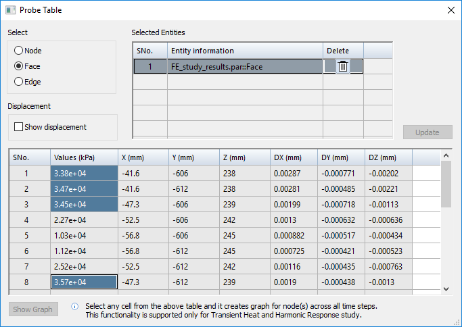The image size is (462, 327).
Task: Click the Values (kPa) column header
Action: point(84,157)
